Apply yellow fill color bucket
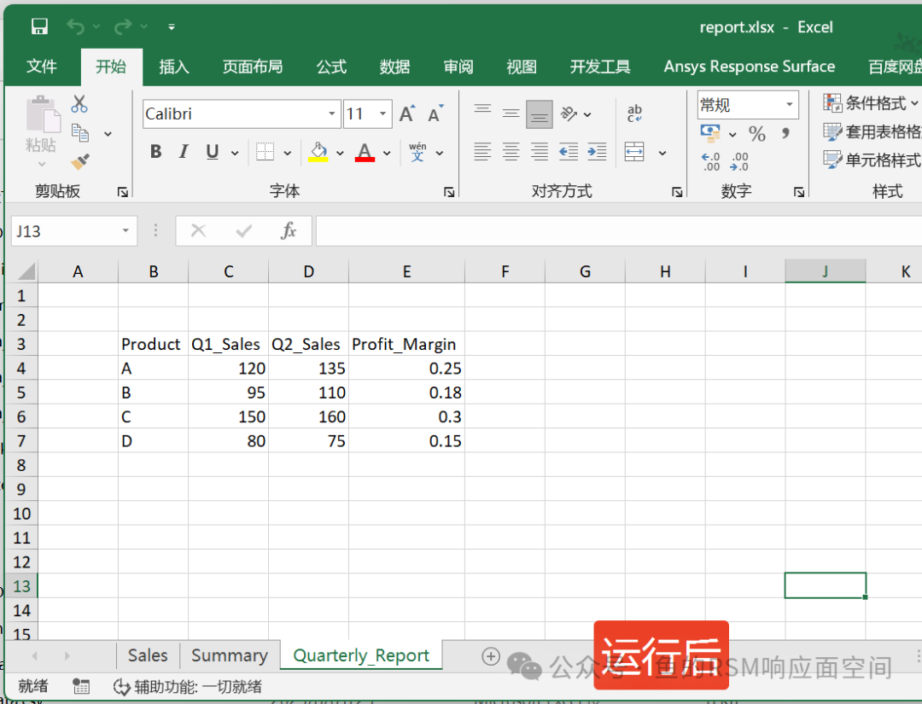This screenshot has height=704, width=922. tap(318, 152)
